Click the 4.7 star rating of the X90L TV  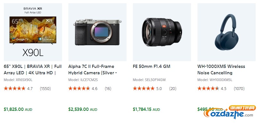click(x=18, y=88)
